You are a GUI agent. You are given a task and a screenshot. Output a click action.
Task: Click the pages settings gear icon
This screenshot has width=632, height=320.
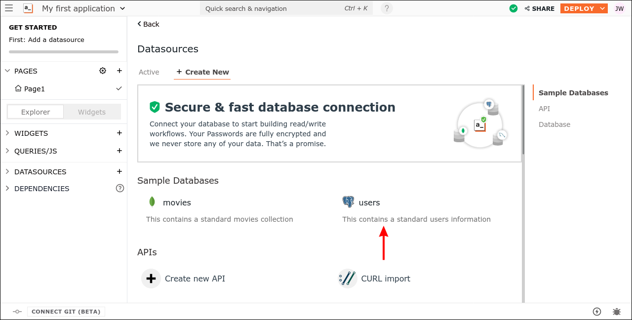[103, 71]
